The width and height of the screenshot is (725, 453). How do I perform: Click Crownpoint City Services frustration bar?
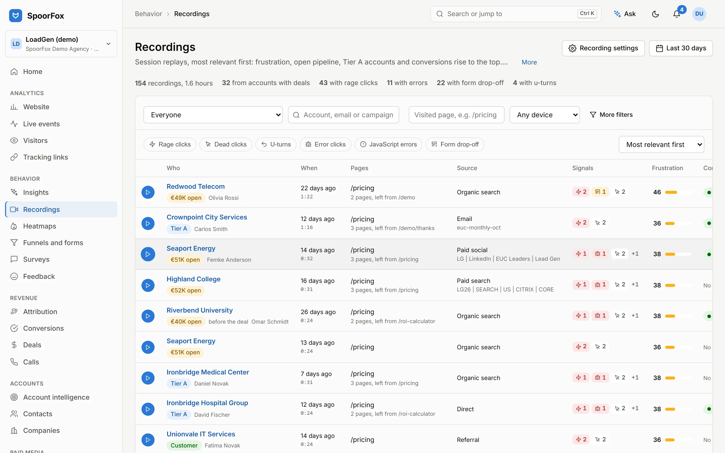click(x=678, y=223)
